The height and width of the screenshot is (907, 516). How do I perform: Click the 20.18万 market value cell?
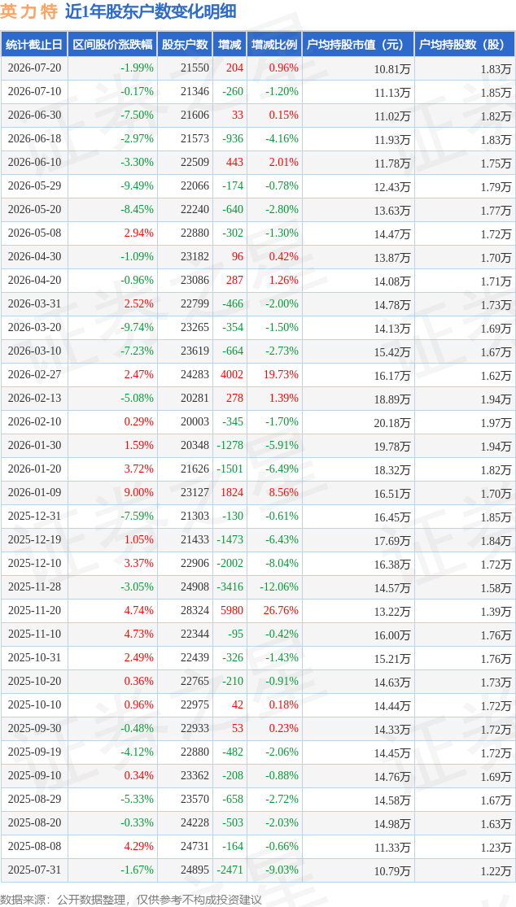358,421
